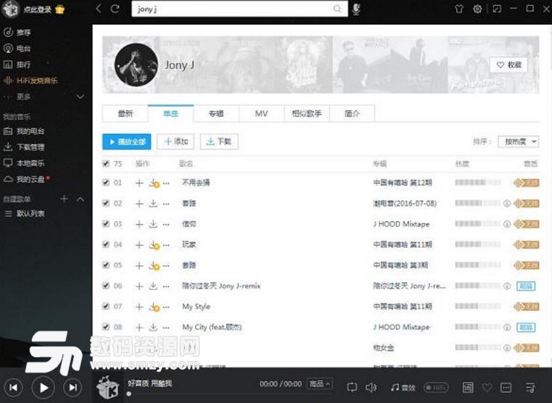Open 我的云盘 cloud drive
Image resolution: width=552 pixels, height=403 pixels.
click(x=25, y=179)
